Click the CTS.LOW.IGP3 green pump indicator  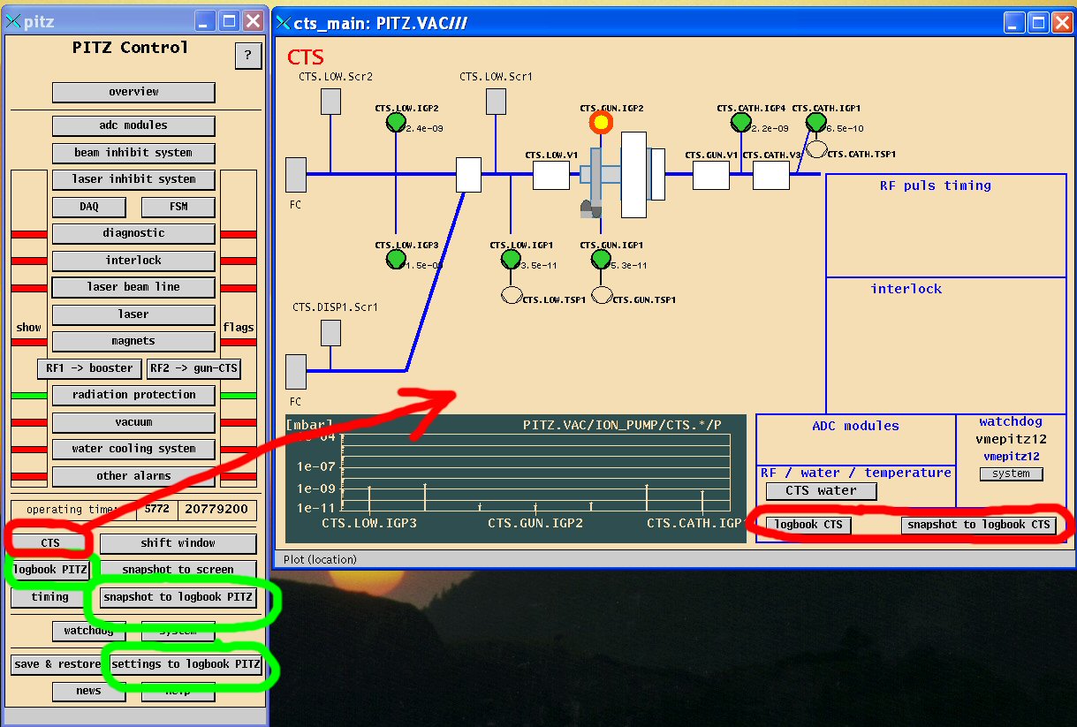396,260
